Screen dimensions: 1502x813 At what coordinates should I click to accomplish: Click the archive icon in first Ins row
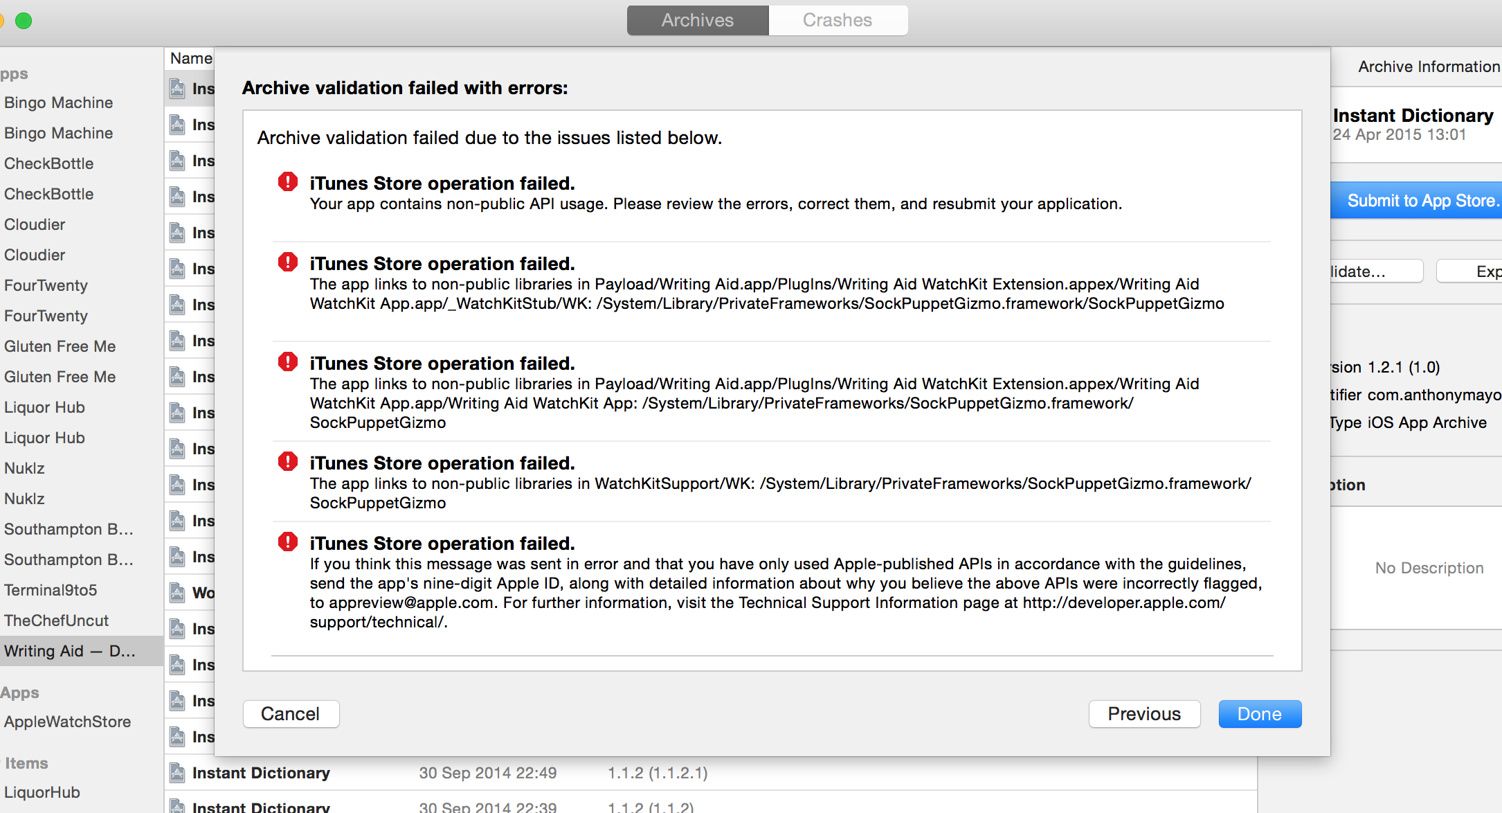pos(178,89)
